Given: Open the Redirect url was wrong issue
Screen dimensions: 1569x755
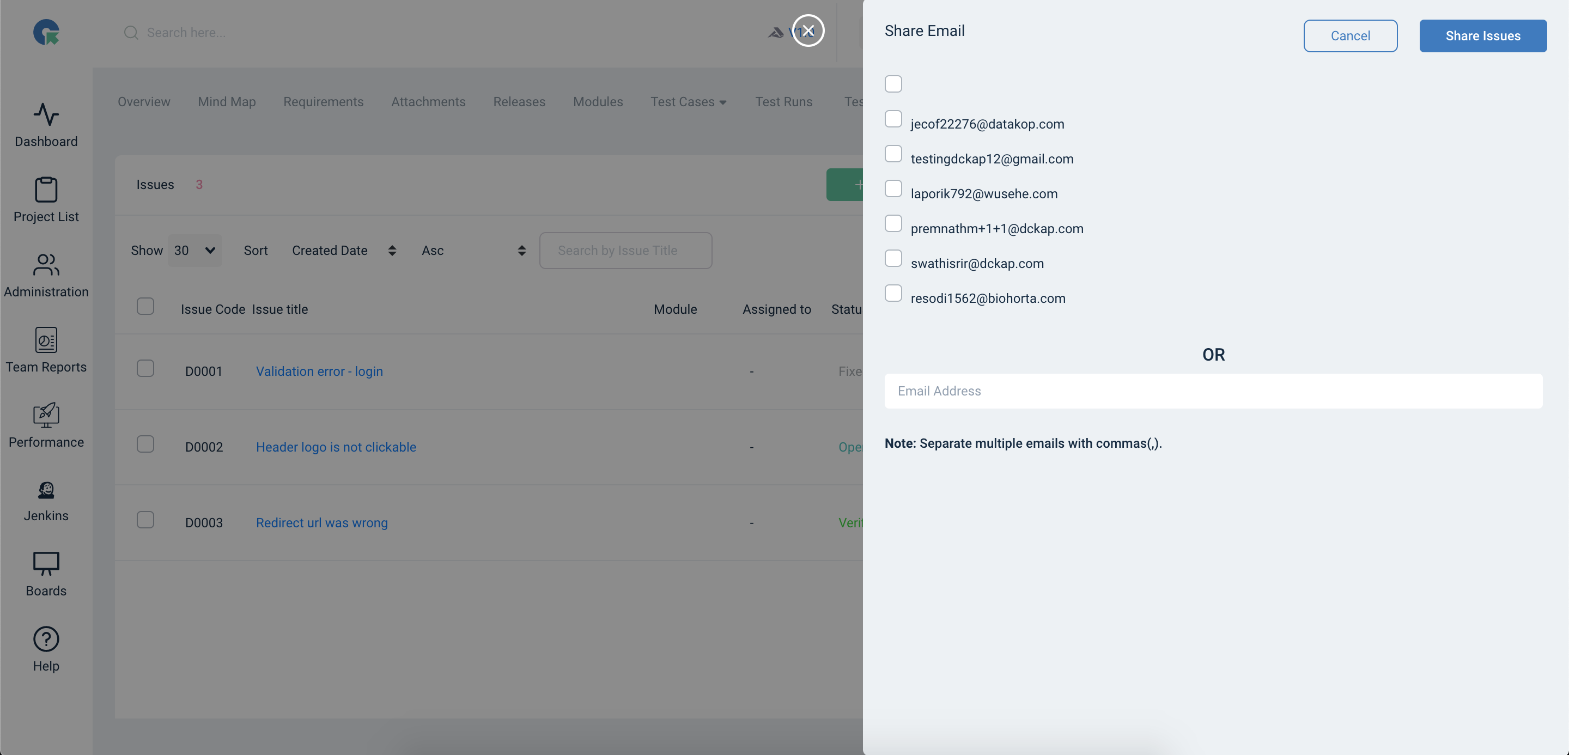Looking at the screenshot, I should coord(321,522).
